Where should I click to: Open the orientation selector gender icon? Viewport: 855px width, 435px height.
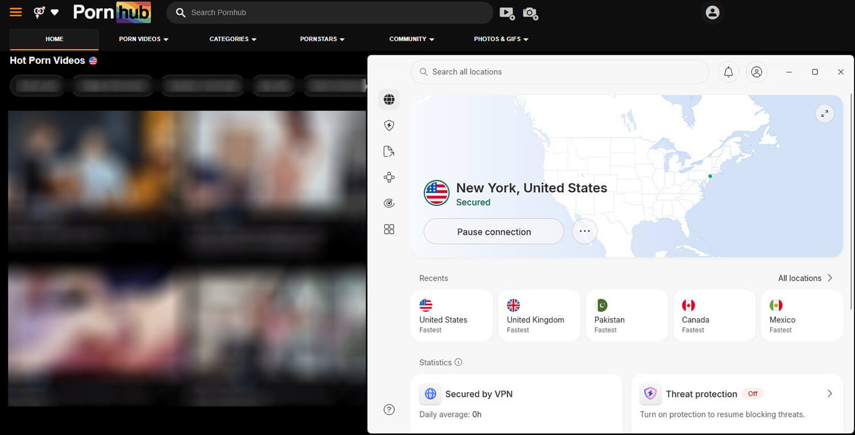39,12
